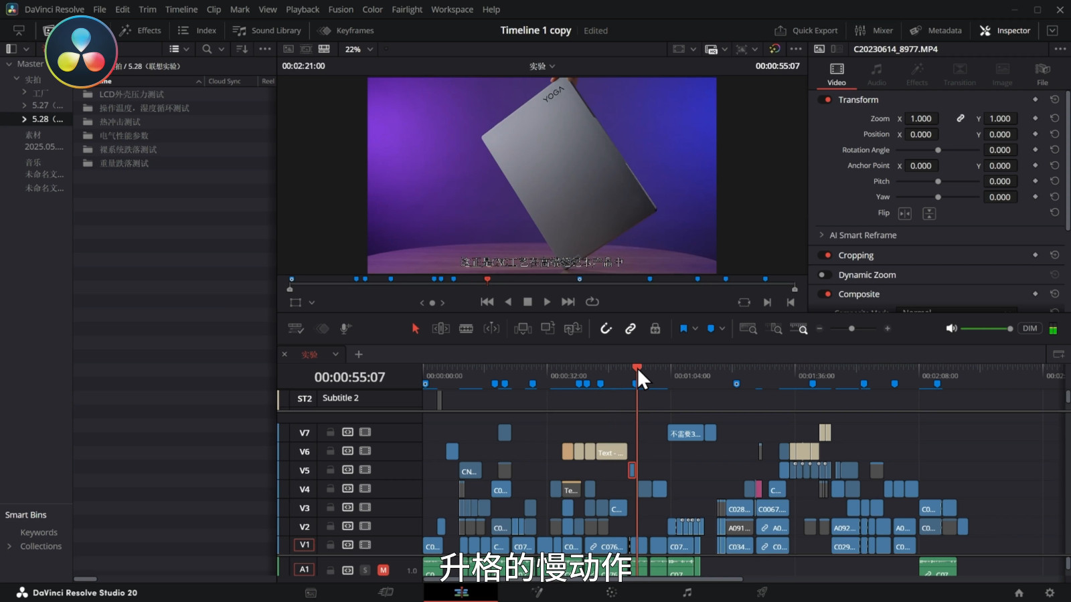1071x602 pixels.
Task: Open viewer zoom 22% dropdown
Action: tap(359, 49)
